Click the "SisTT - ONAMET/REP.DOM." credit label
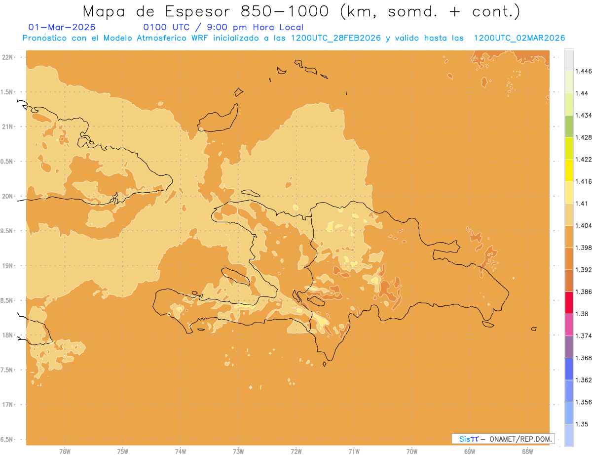Screen dimensions: 592x458 pos(503,439)
